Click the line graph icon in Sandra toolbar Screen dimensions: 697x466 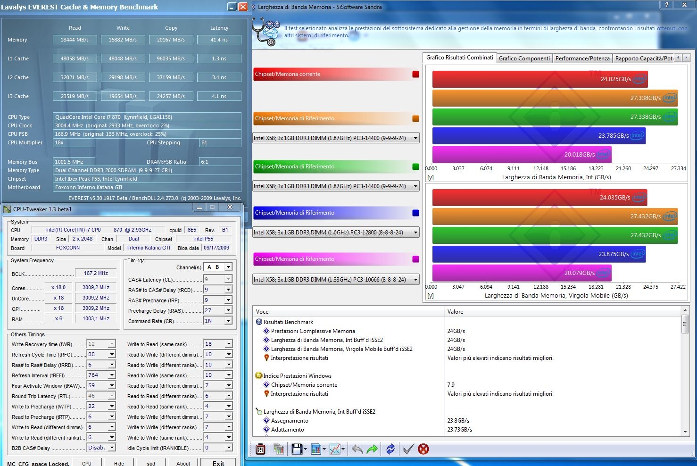click(x=335, y=449)
